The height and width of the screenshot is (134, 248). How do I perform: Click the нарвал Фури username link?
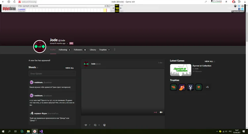(x=40, y=113)
